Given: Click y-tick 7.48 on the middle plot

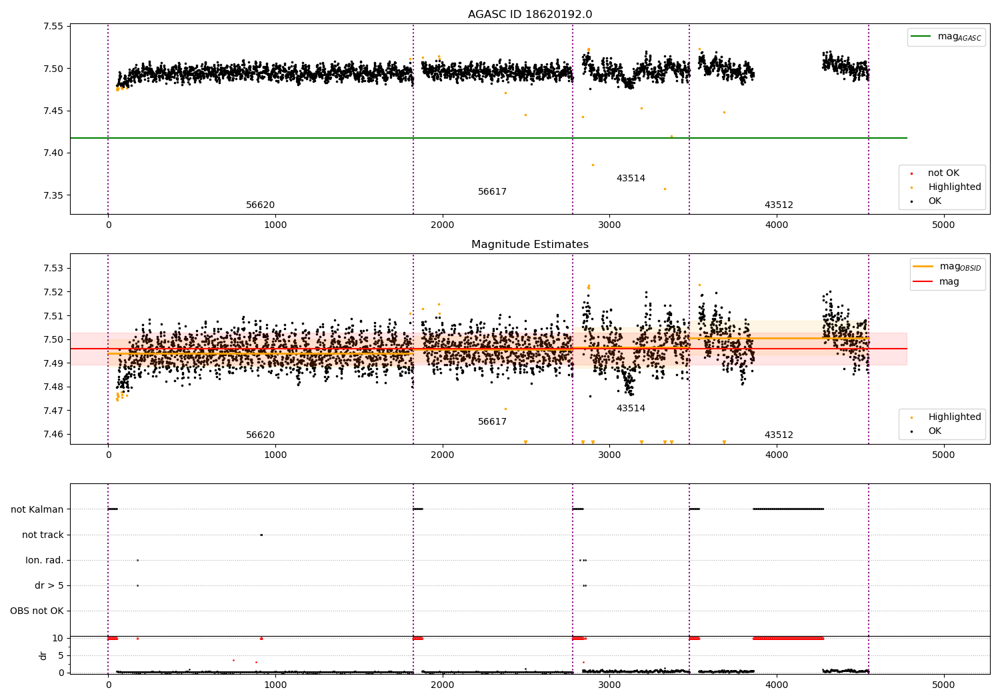Looking at the screenshot, I should coord(53,387).
